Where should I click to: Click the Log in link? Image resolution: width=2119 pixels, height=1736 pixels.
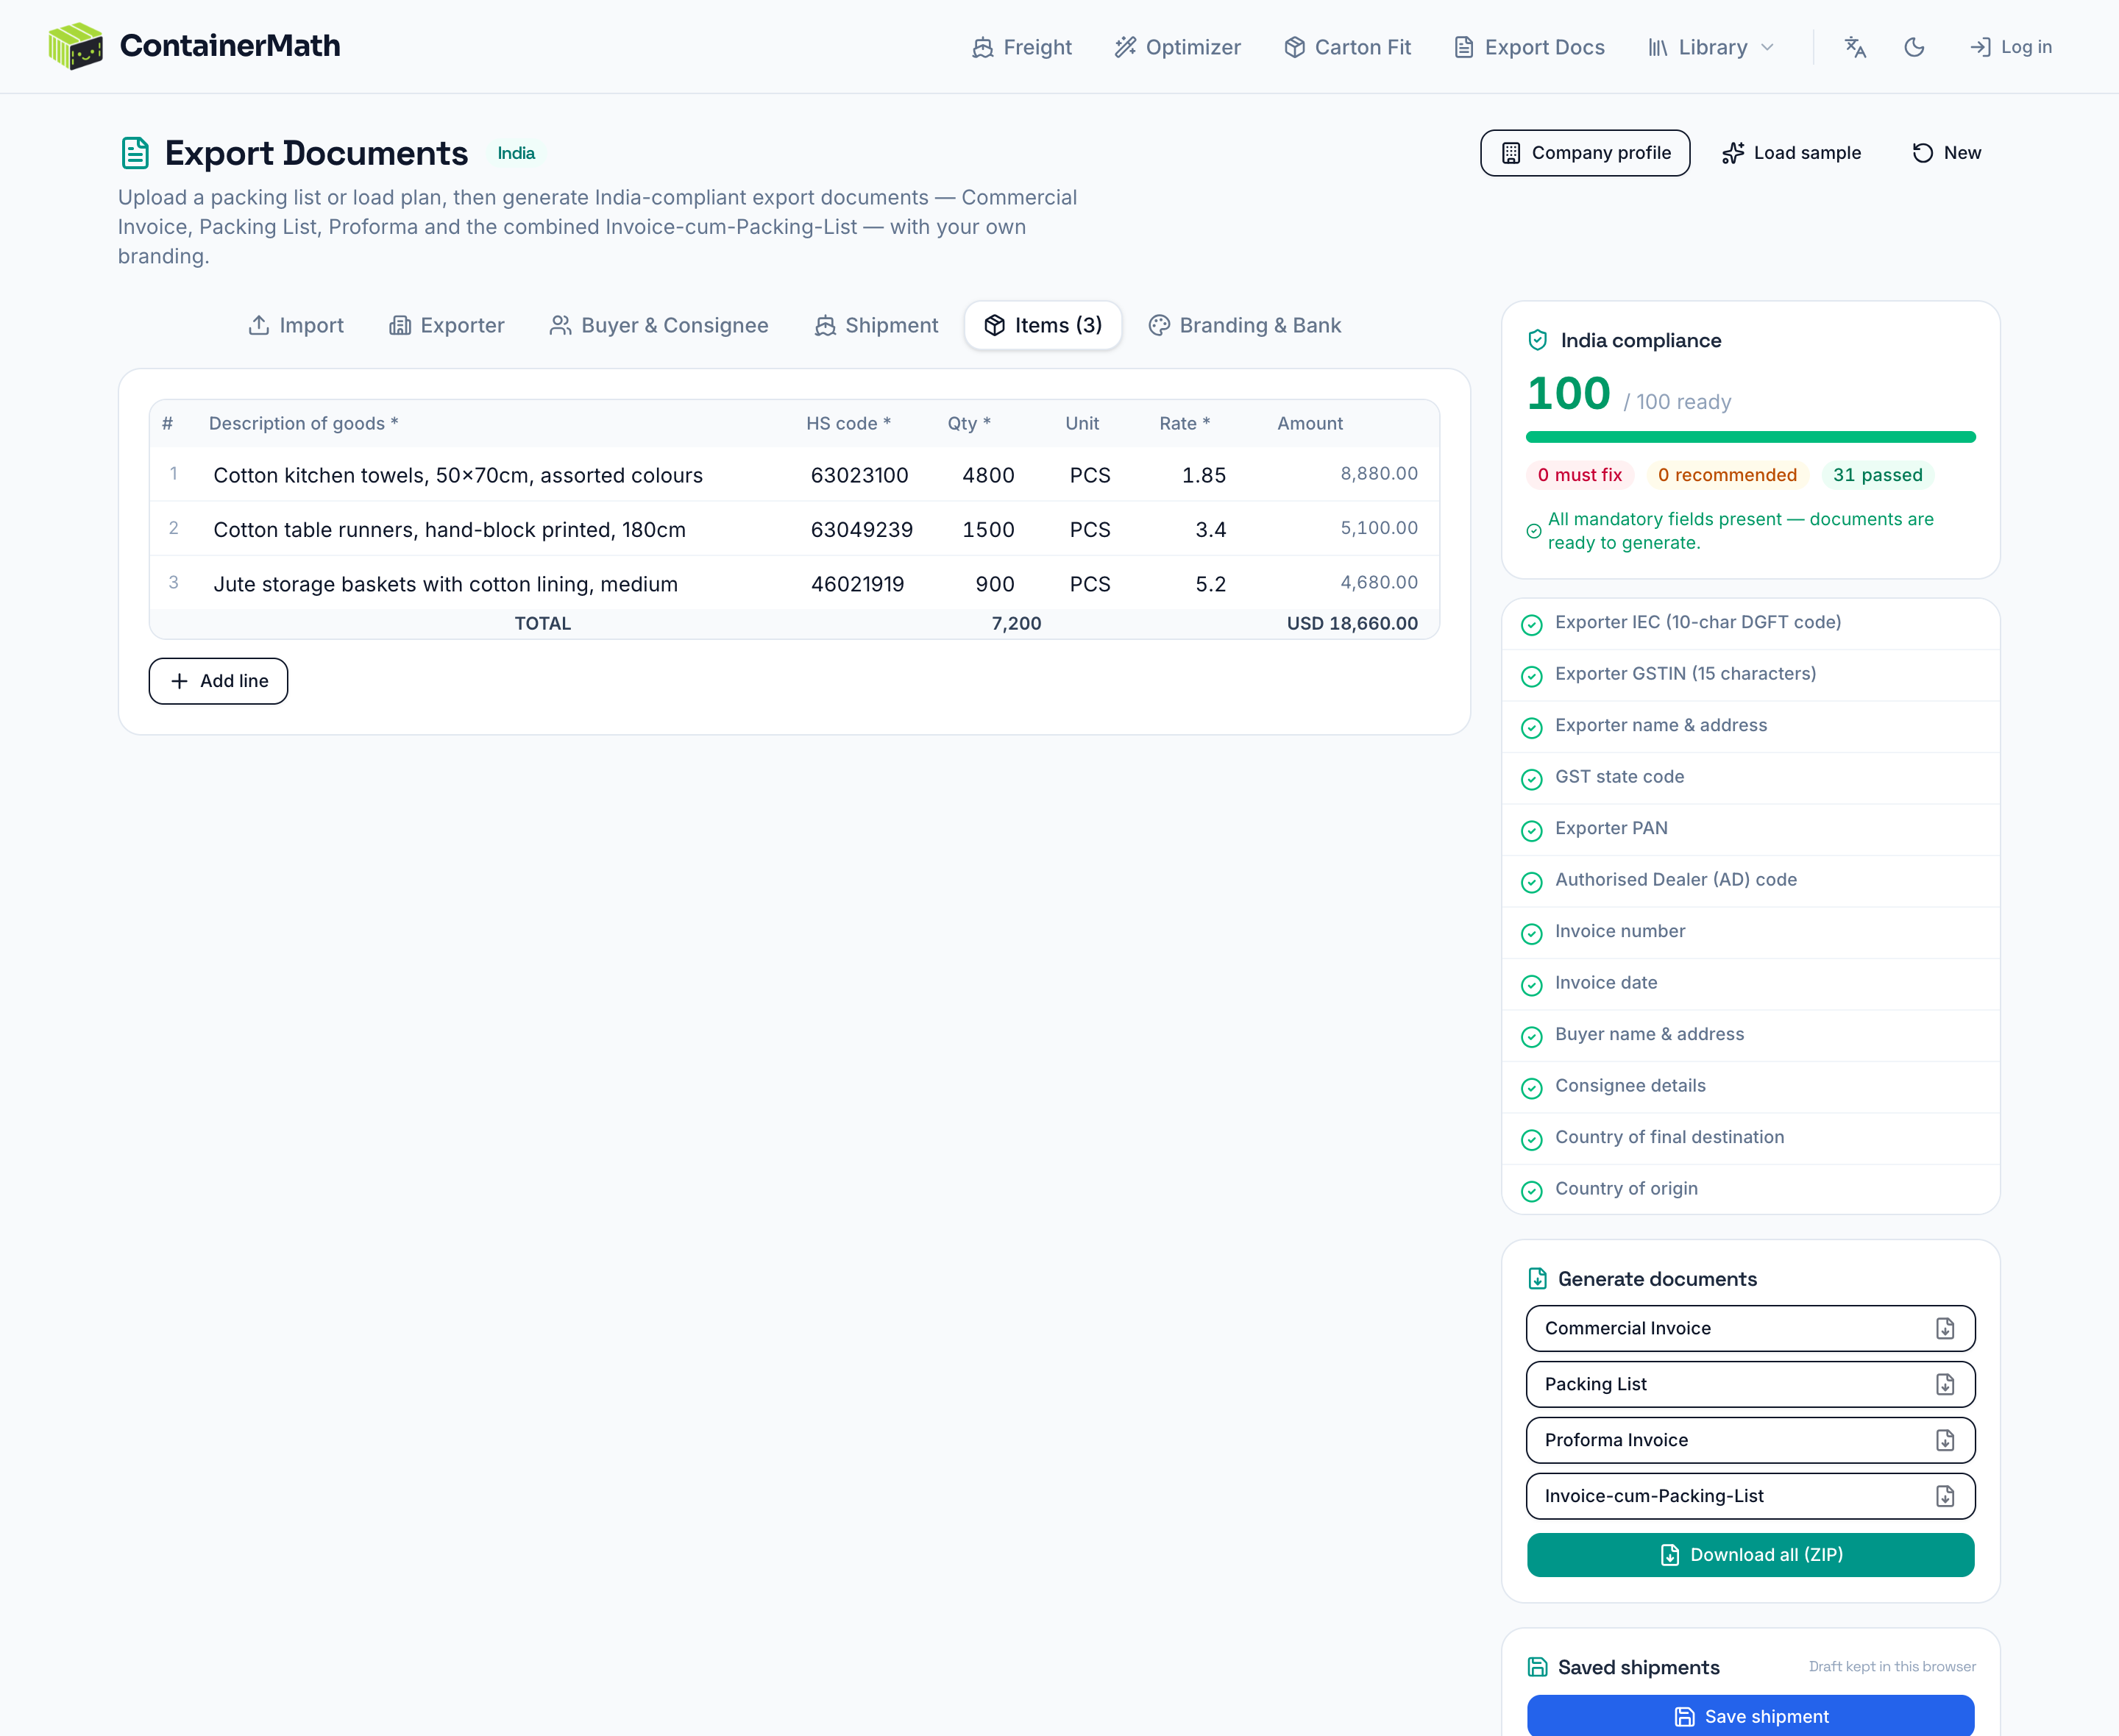point(2011,47)
